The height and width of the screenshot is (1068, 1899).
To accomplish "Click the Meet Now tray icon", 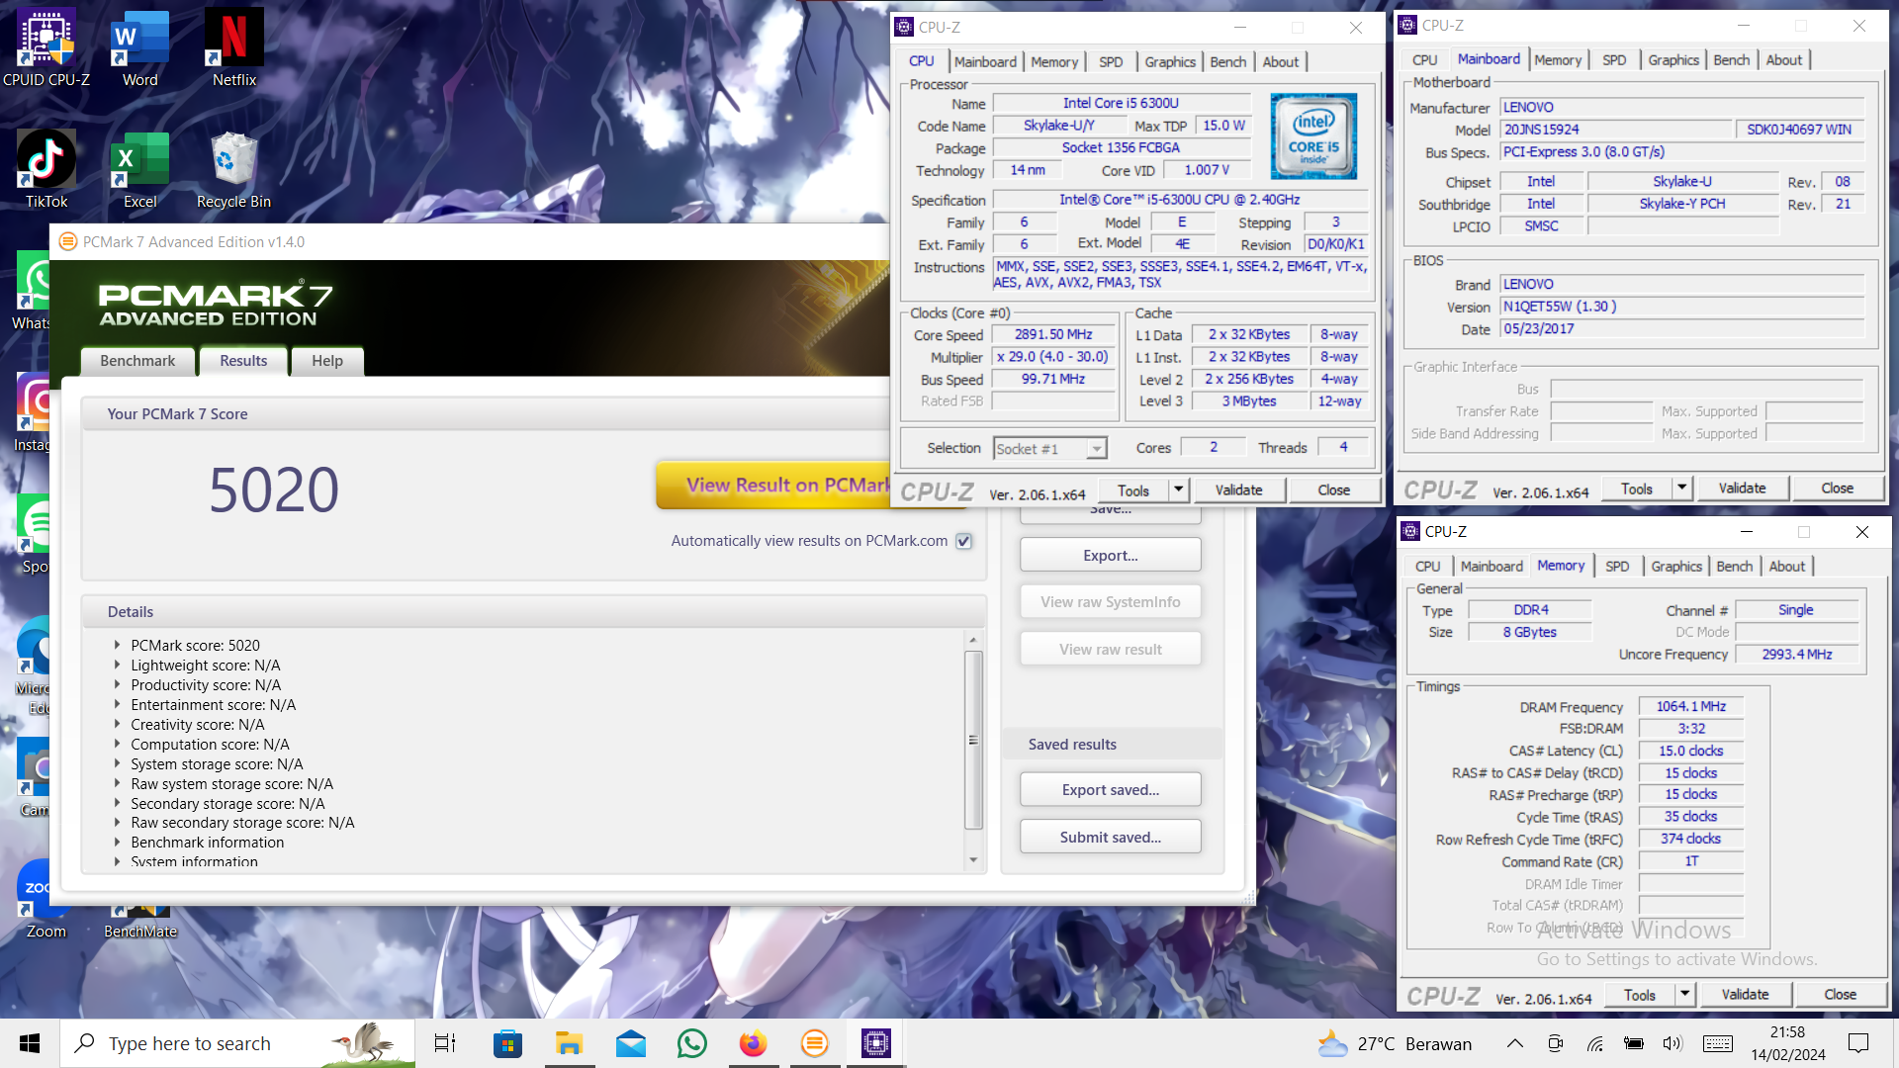I will click(x=1555, y=1043).
